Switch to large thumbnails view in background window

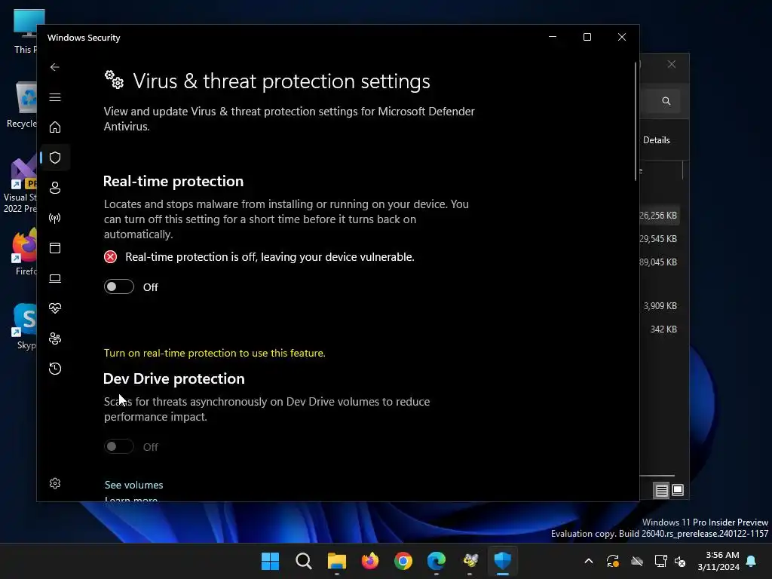[x=678, y=490]
